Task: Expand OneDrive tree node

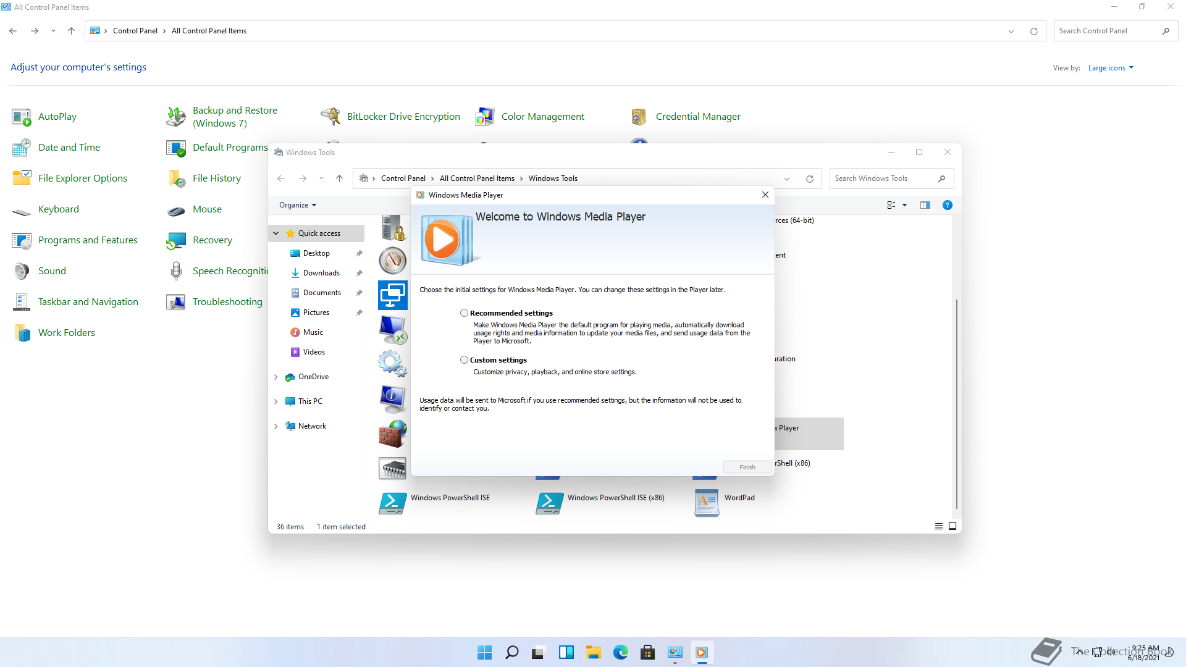Action: pos(276,377)
